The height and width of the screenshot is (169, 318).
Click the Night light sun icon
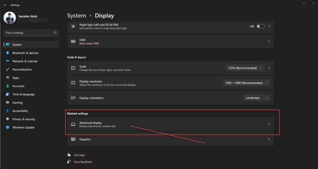73,26
